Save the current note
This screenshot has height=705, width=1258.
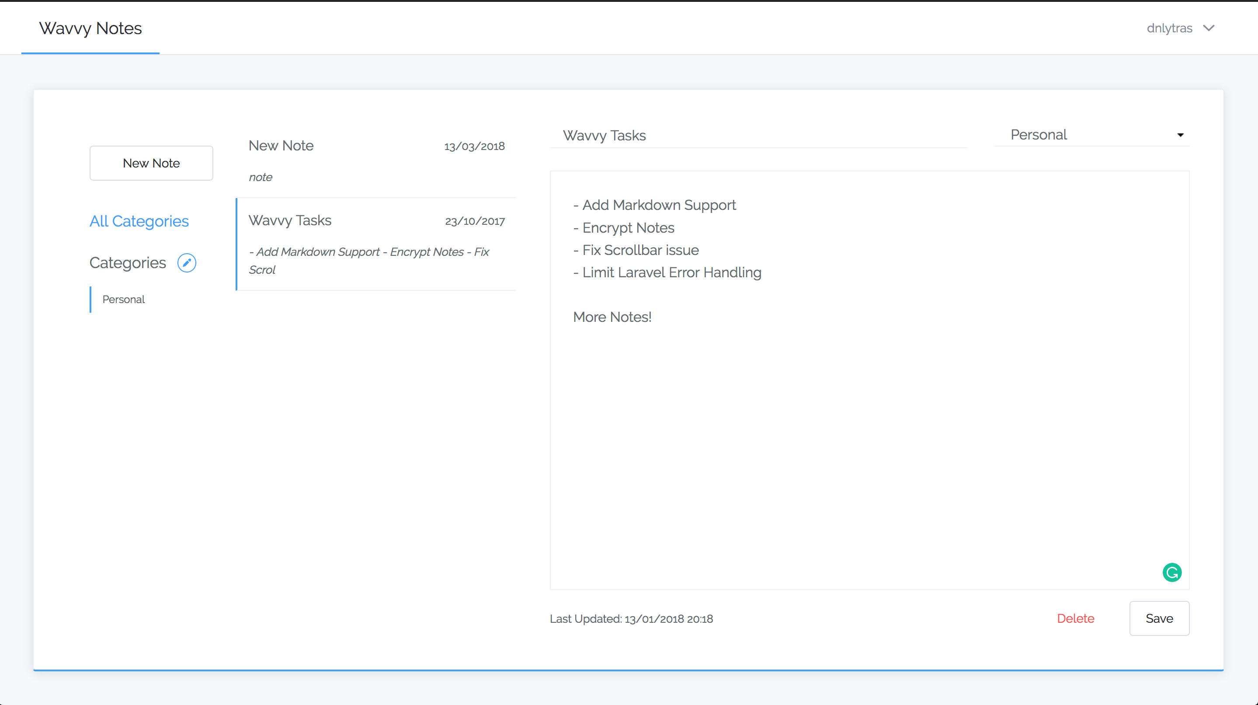1159,618
